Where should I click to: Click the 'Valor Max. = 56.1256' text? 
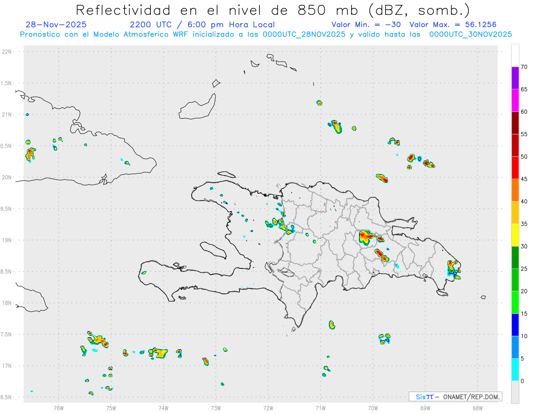click(453, 25)
